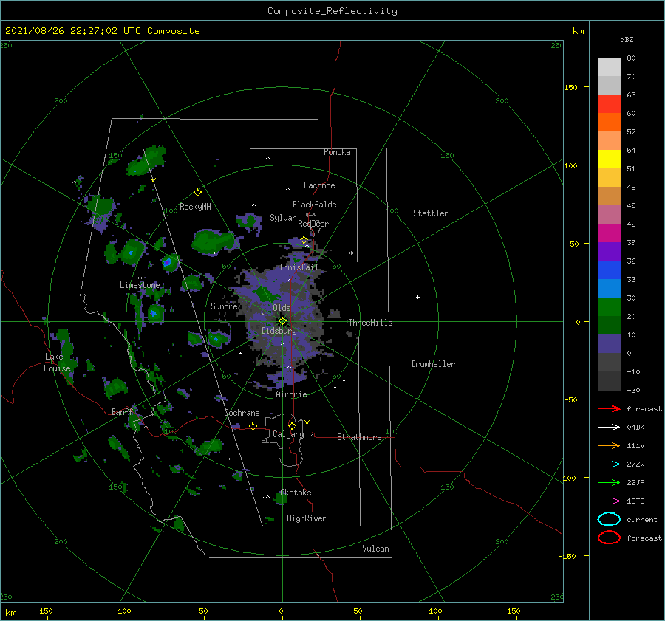665x621 pixels.
Task: Click the cyan 27ZW arrow icon
Action: (x=609, y=464)
